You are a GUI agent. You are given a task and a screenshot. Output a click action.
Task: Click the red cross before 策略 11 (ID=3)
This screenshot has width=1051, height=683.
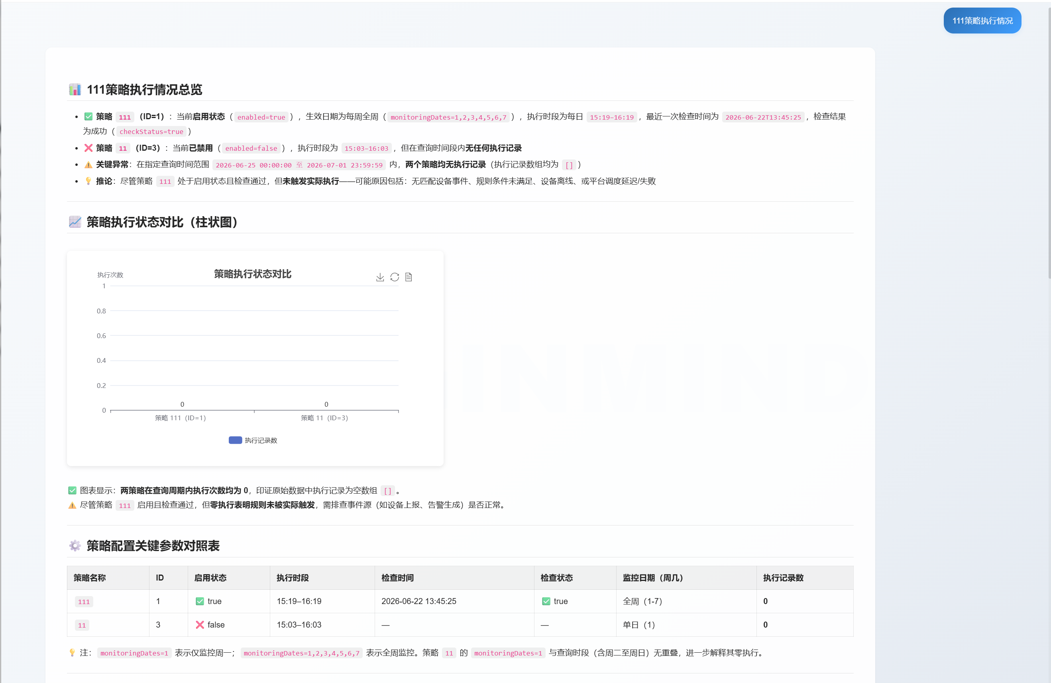pyautogui.click(x=88, y=148)
